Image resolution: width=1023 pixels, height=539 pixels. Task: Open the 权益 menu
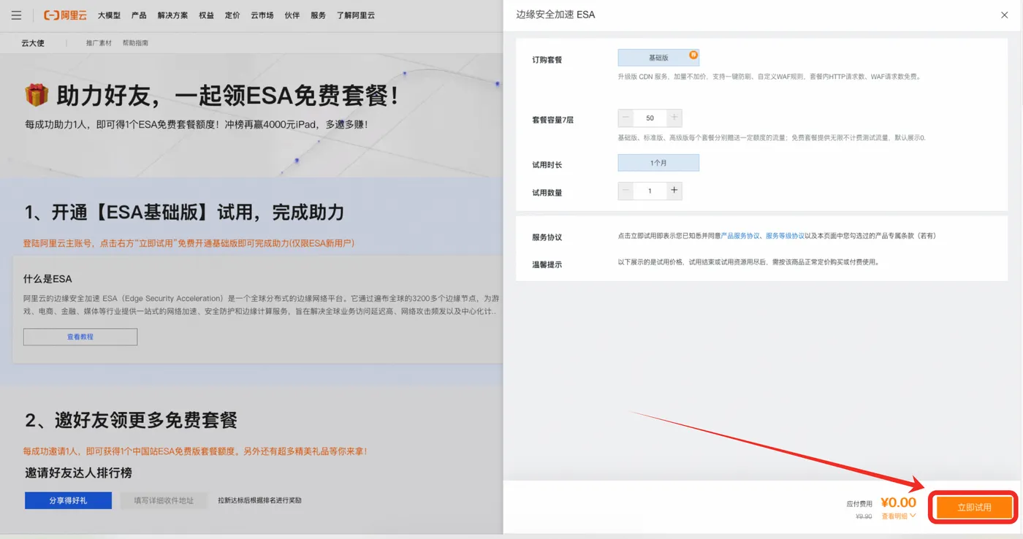[206, 15]
